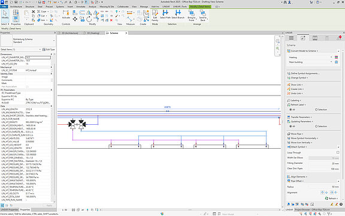Toggle the Has Association checkbox in Properties

tap(27, 87)
